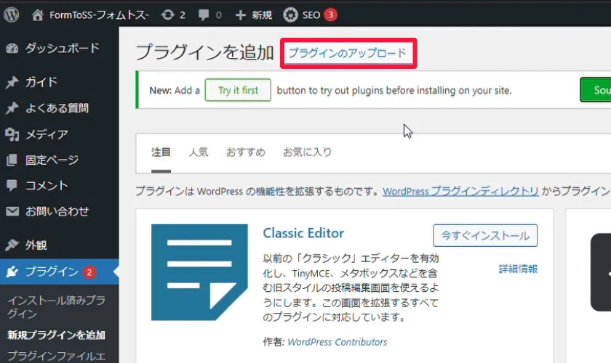Go to インストール済みプラグイン submenu
This screenshot has height=363, width=611.
pyautogui.click(x=56, y=306)
